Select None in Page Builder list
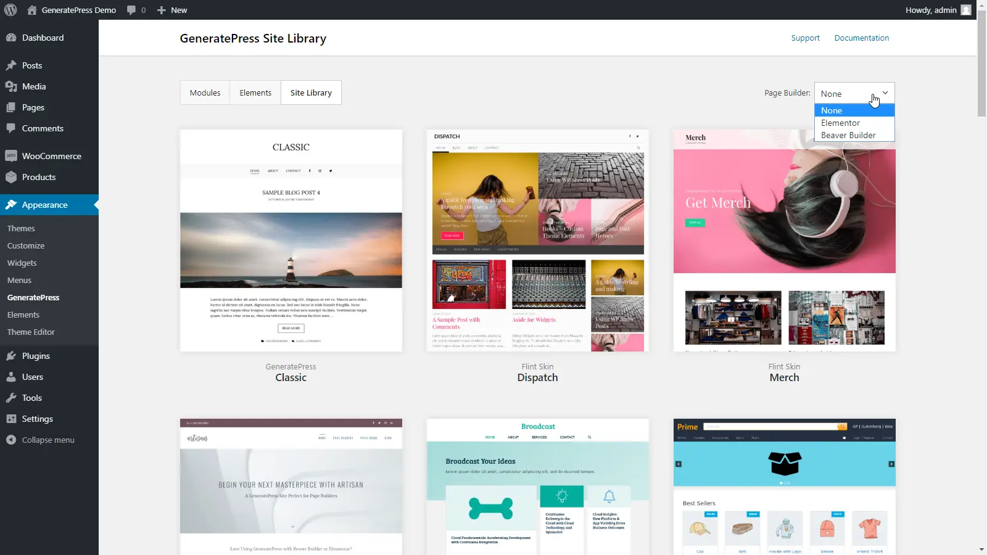The image size is (987, 555). click(854, 110)
